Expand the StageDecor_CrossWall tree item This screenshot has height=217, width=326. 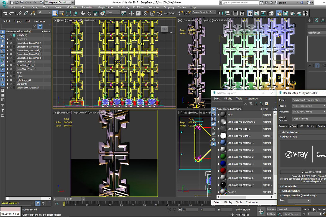pyautogui.click(x=8, y=88)
